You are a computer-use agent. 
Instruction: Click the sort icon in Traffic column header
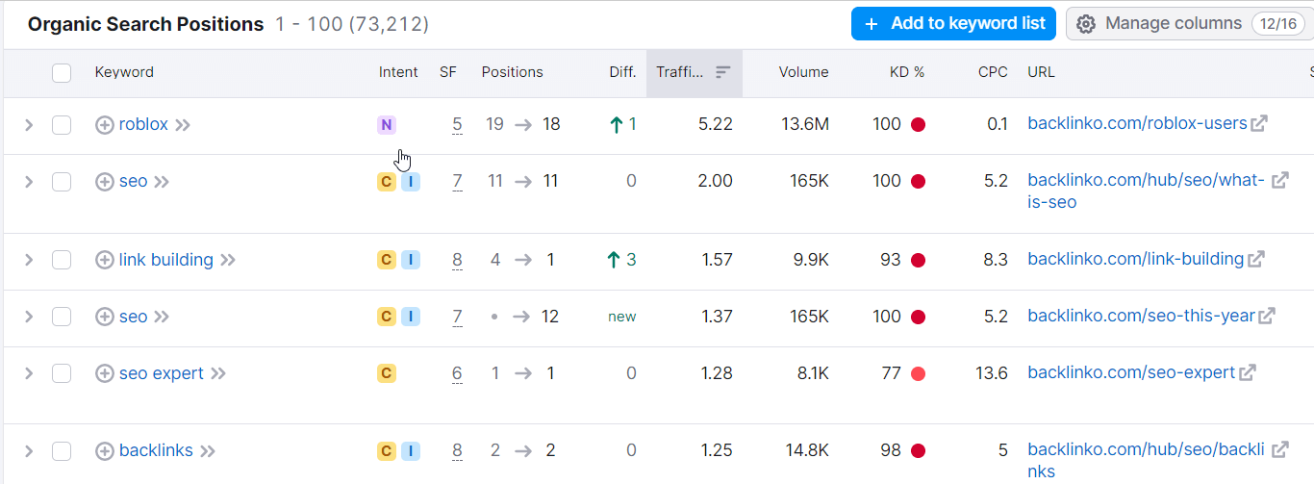(x=723, y=72)
